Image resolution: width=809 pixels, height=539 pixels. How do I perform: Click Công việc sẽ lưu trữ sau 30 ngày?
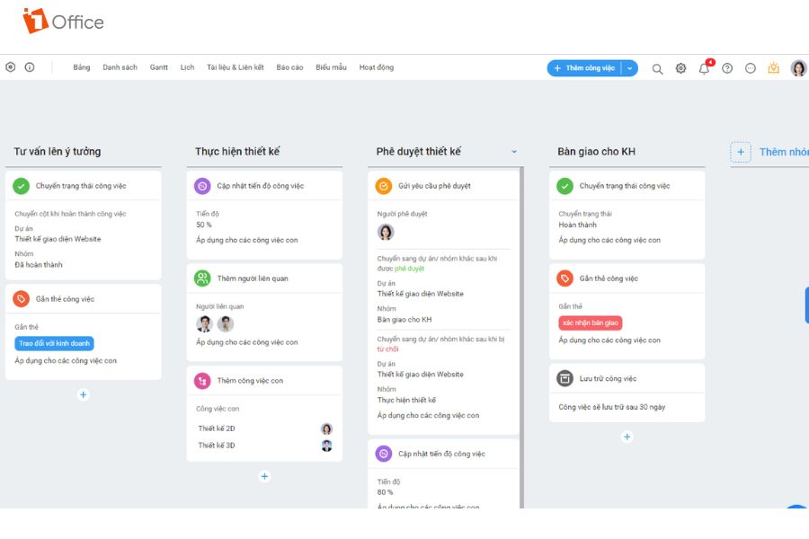coord(612,407)
